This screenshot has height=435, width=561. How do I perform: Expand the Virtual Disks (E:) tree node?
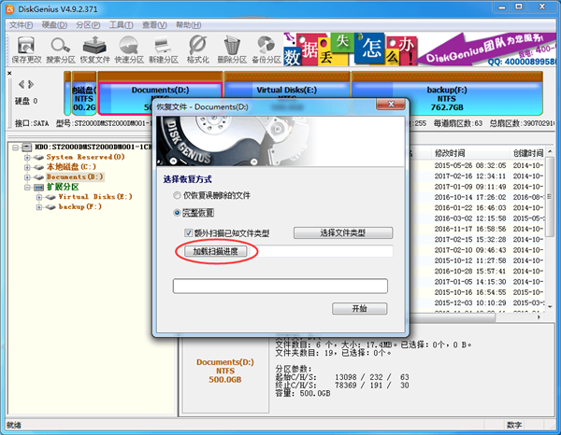pos(39,197)
